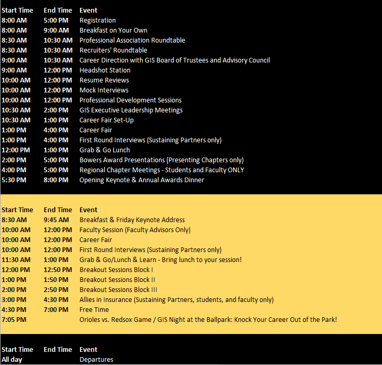
Task: Click Professional Association Roundtable event
Action: (132, 40)
